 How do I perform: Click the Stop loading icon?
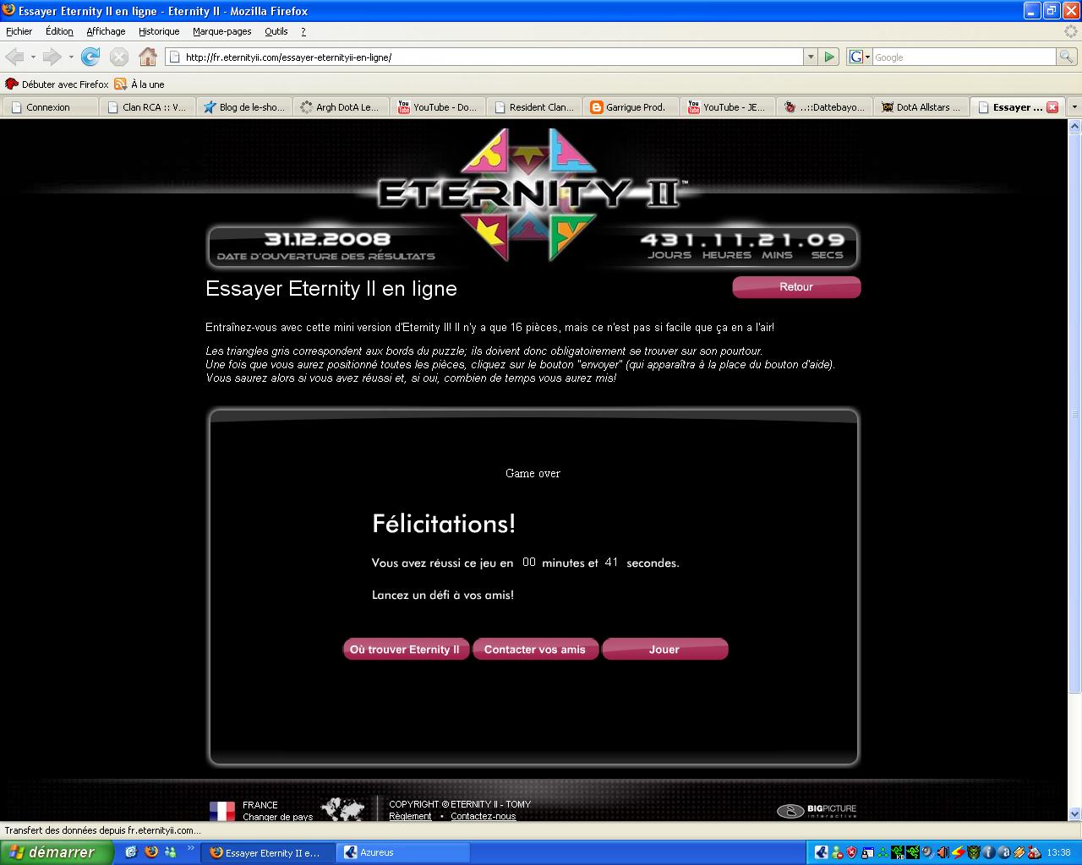119,57
